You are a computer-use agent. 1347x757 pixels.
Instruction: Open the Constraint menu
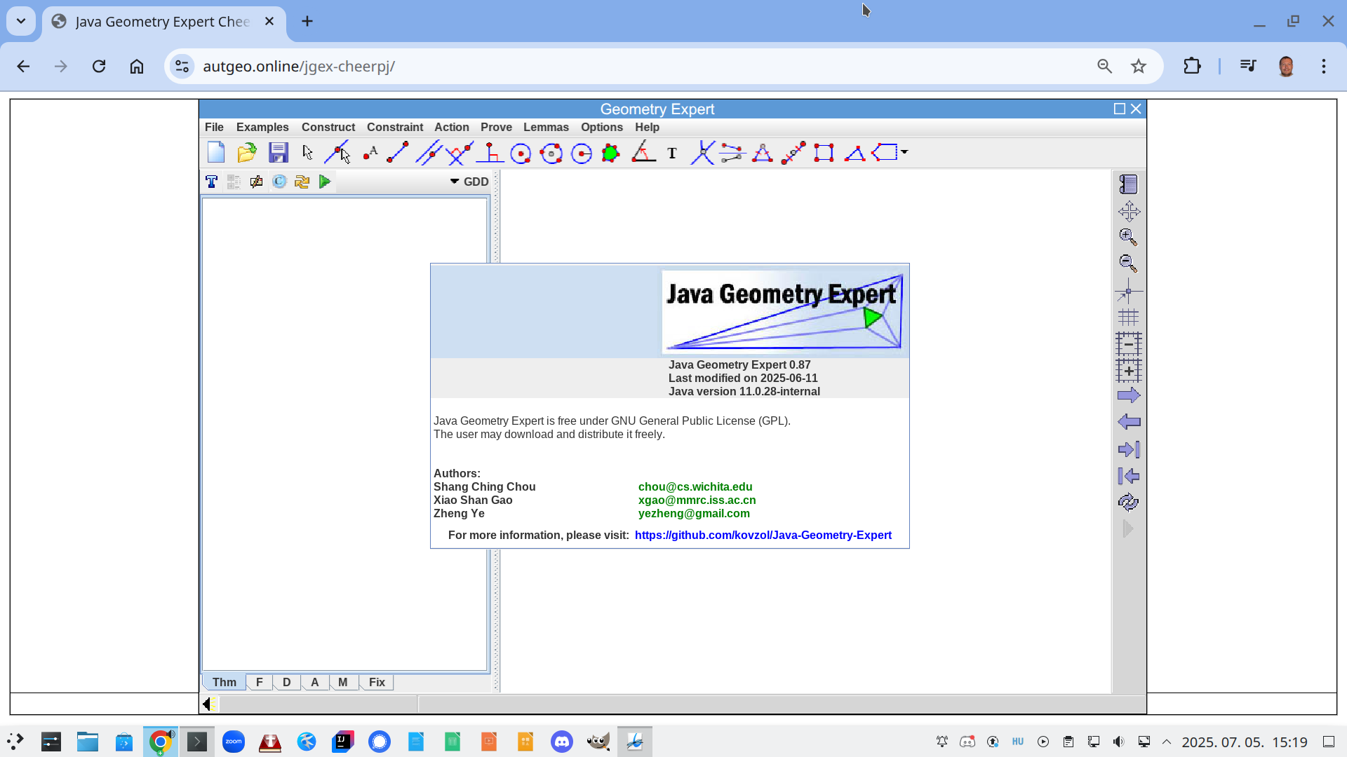coord(395,127)
